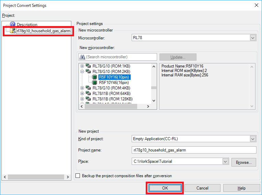Click microcontroller list scroll down arrow
262x195 pixels.
point(154,101)
